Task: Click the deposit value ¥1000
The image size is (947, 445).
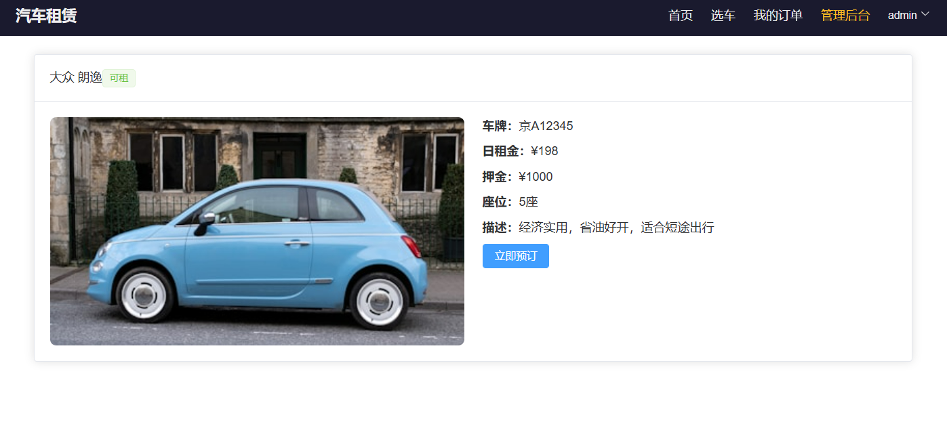Action: tap(536, 177)
